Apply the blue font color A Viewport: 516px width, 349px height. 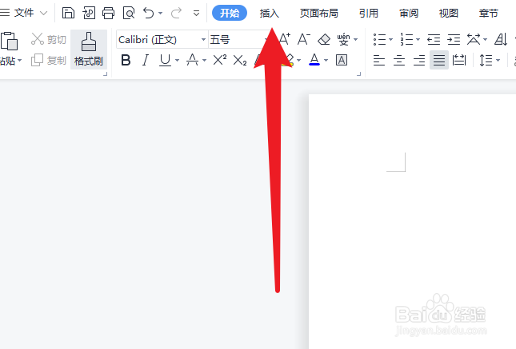(314, 60)
